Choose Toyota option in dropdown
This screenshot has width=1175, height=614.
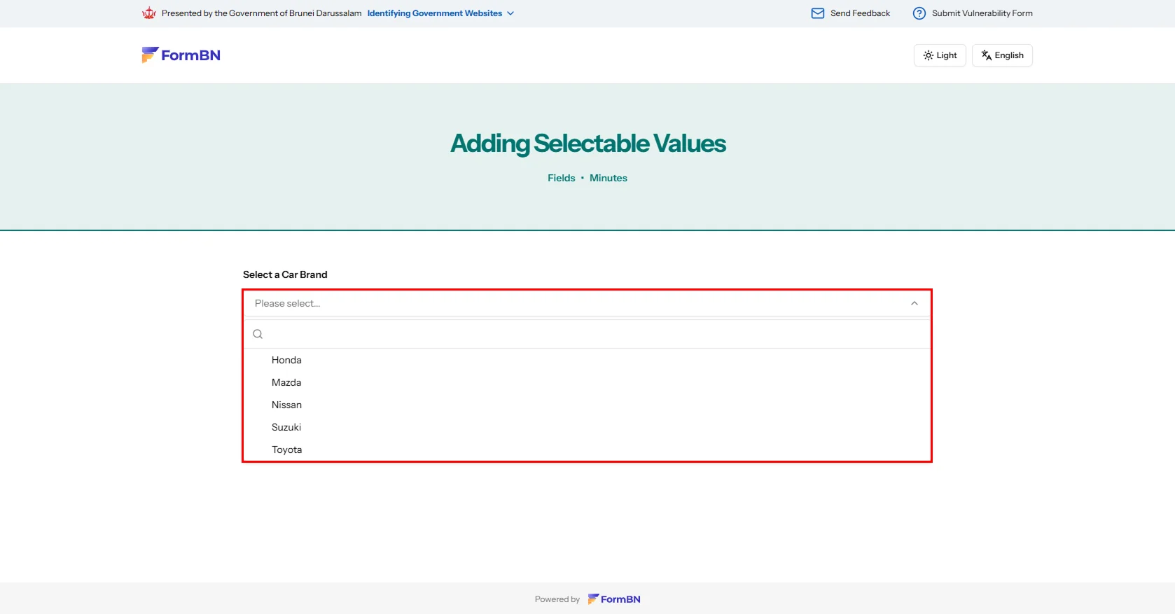pyautogui.click(x=286, y=449)
